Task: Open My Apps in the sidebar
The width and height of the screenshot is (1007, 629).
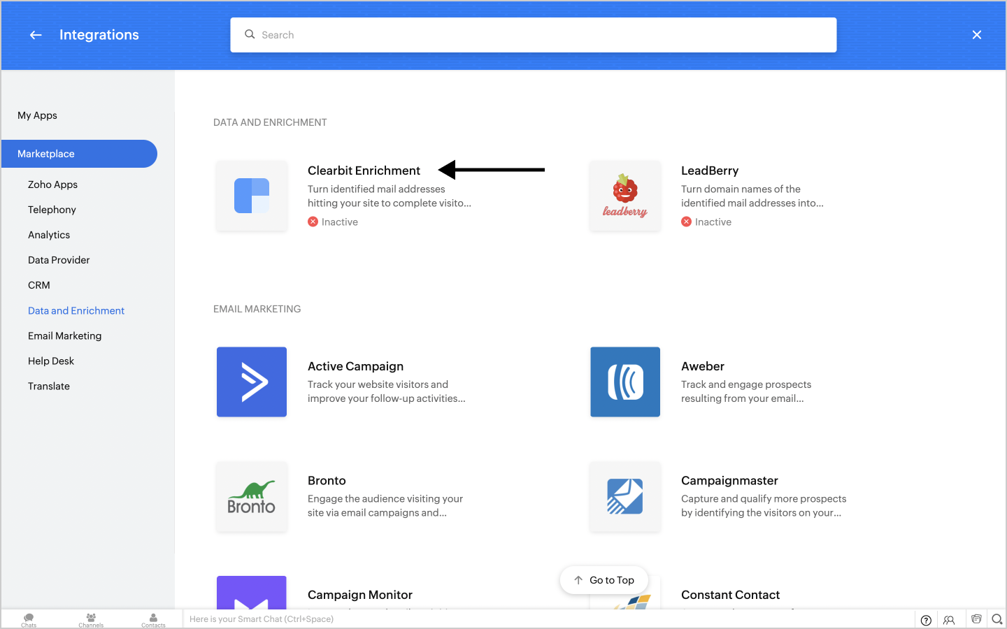Action: [x=38, y=115]
